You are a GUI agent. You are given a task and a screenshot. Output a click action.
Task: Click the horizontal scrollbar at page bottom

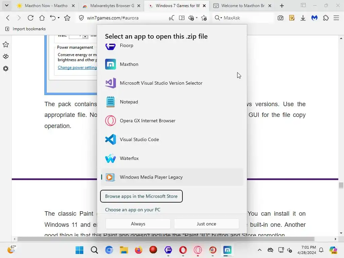tap(166, 239)
